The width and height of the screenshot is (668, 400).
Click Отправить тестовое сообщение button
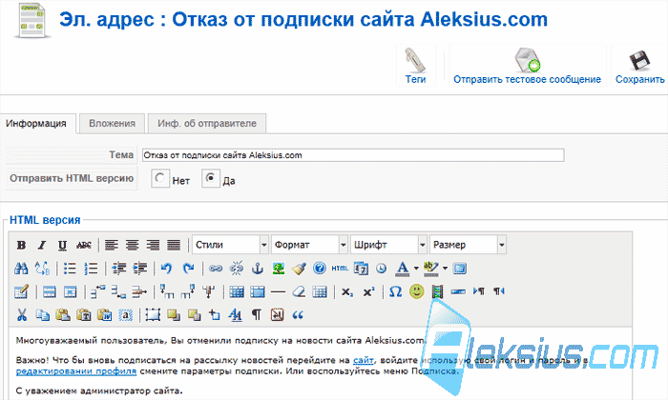(x=527, y=66)
